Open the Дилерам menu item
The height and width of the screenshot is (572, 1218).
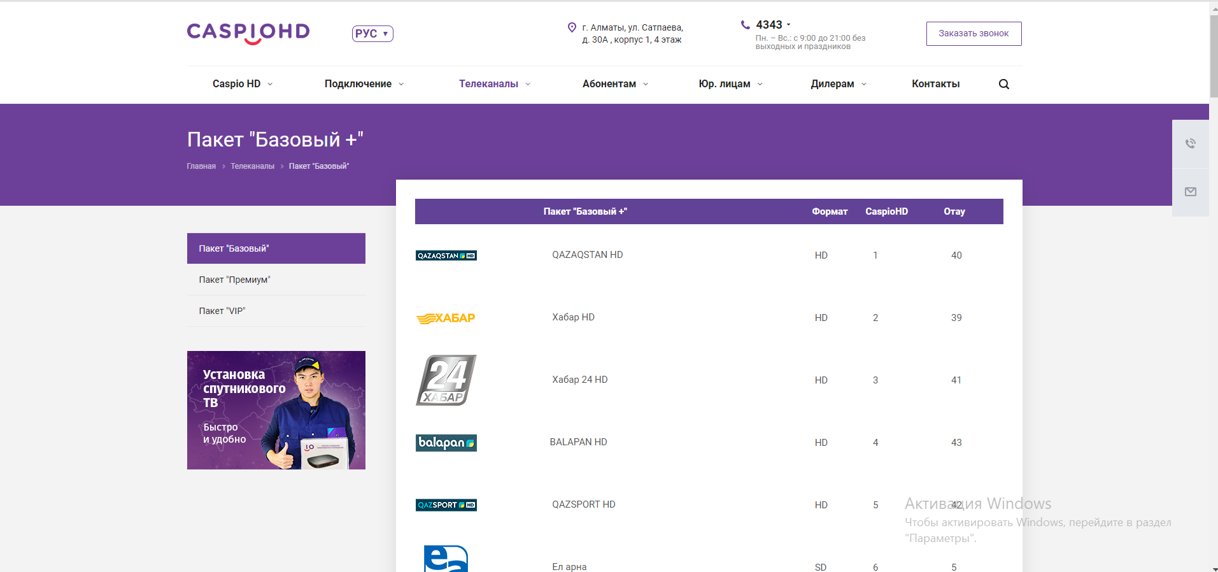(832, 84)
